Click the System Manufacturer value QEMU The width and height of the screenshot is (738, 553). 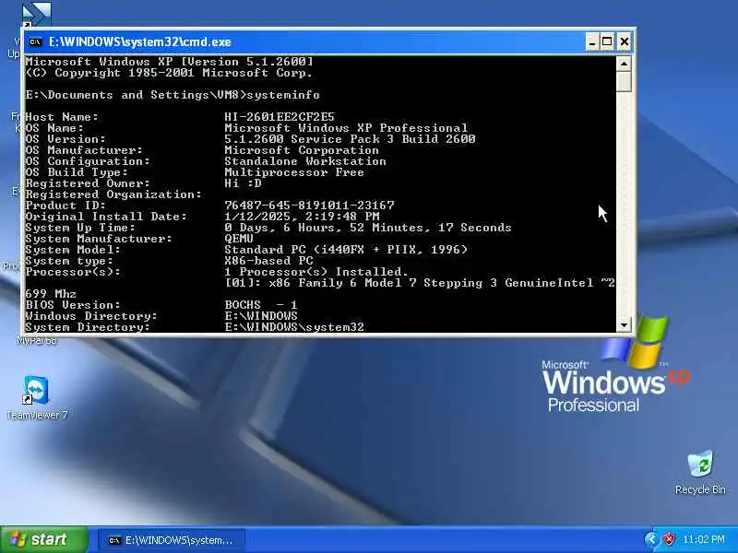(x=239, y=239)
